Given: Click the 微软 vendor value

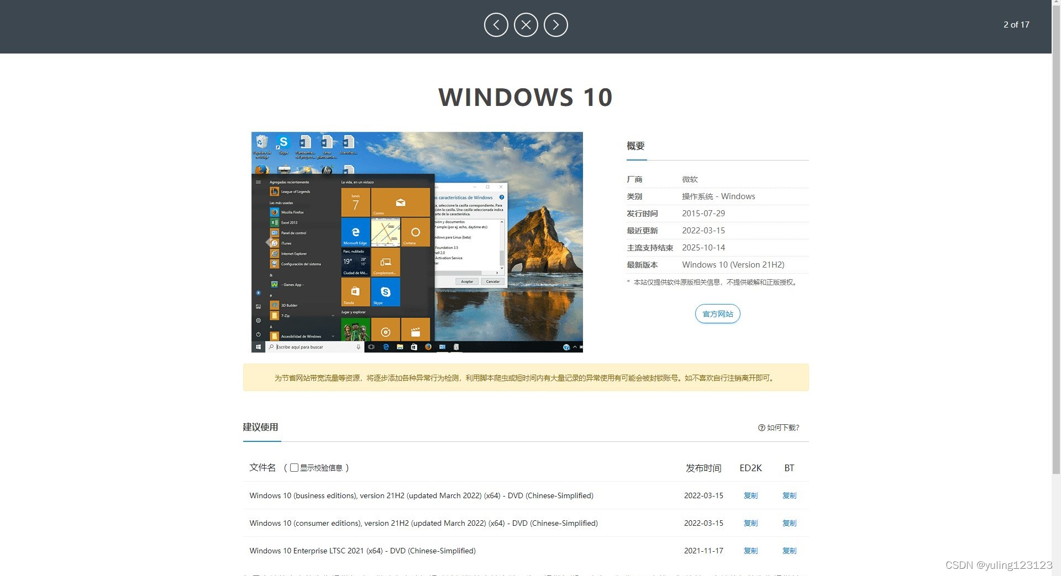Looking at the screenshot, I should pyautogui.click(x=690, y=179).
